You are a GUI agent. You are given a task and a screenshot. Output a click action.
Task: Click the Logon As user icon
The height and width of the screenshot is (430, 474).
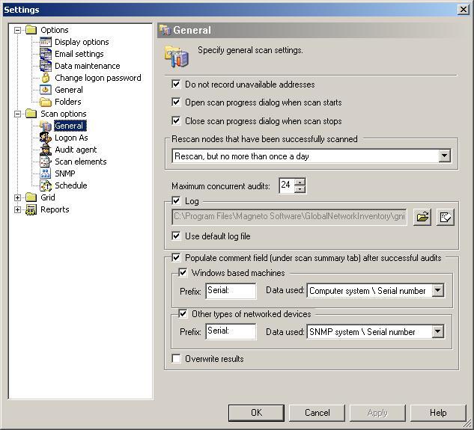(x=46, y=138)
